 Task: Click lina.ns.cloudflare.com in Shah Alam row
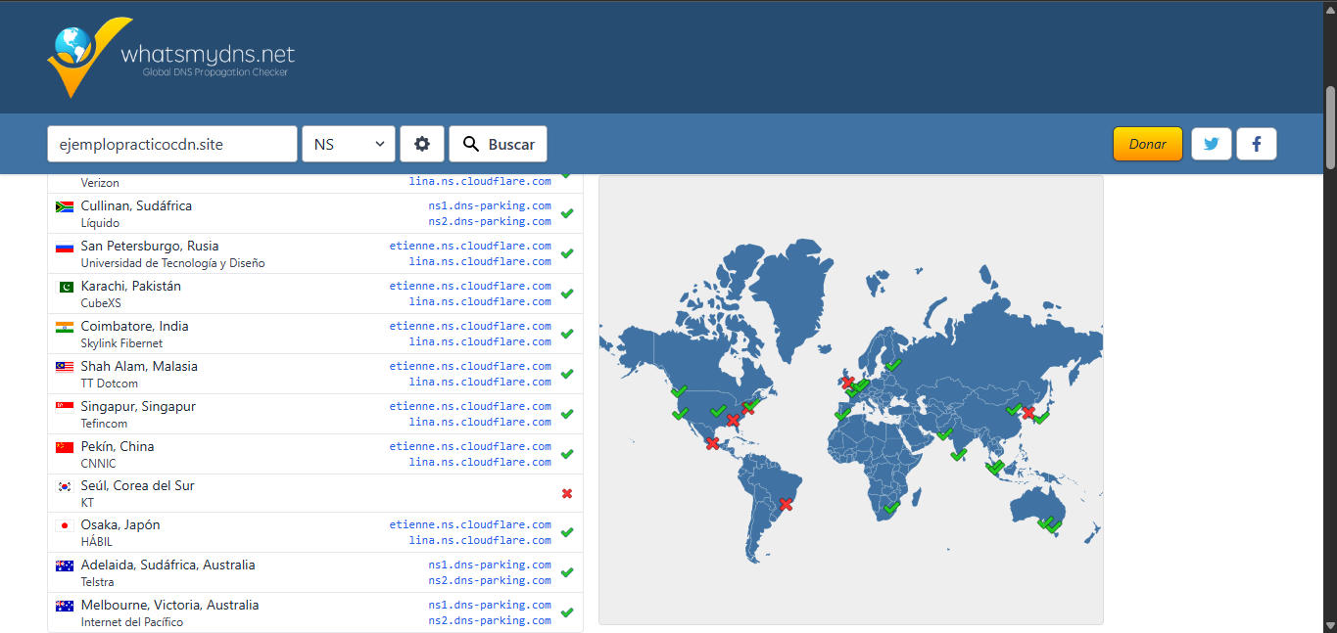click(x=480, y=382)
